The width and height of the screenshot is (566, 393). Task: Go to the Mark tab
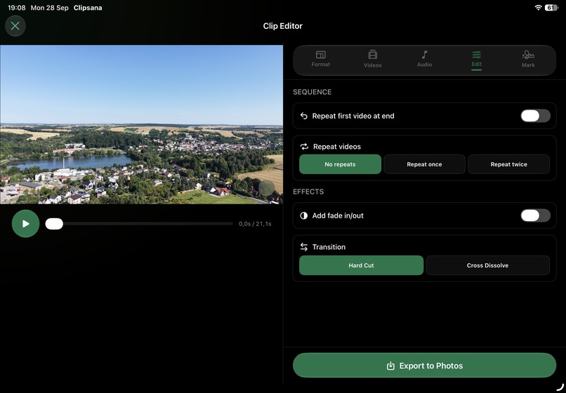(528, 59)
